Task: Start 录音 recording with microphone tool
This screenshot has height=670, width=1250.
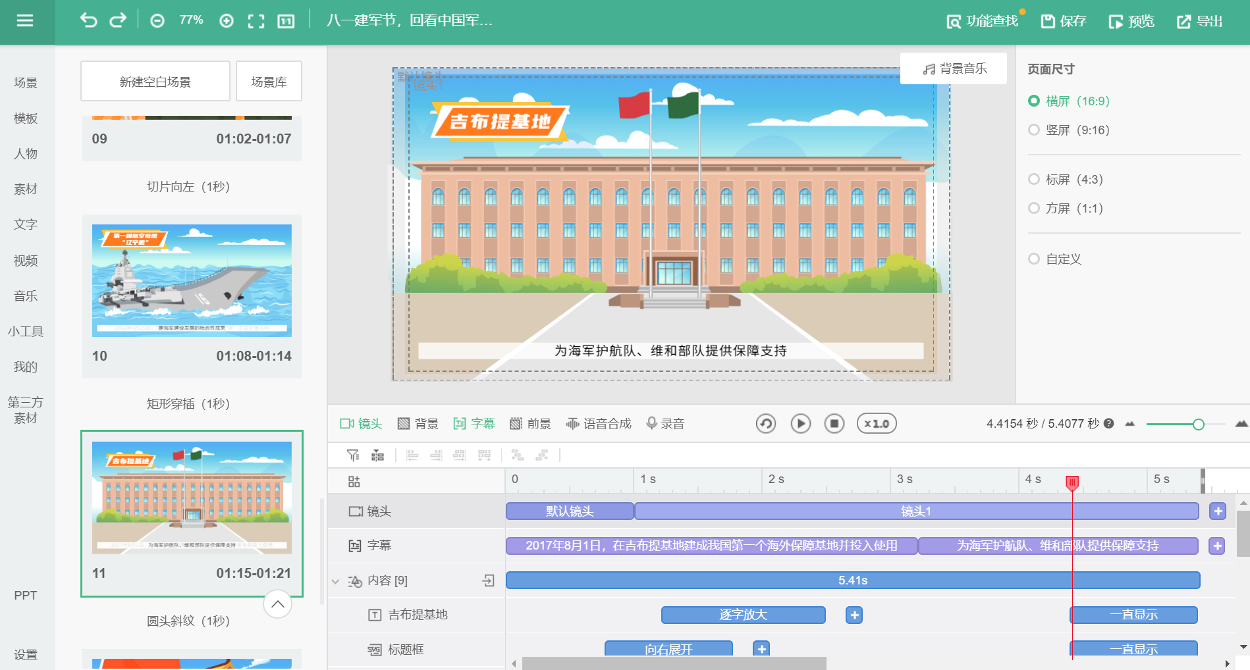Action: pos(665,423)
